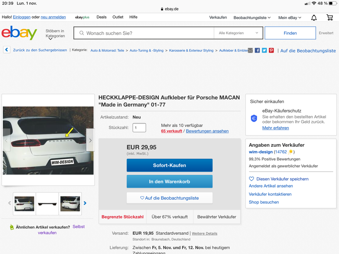
Task: Open the Erweitert advanced search link
Action: [x=326, y=33]
